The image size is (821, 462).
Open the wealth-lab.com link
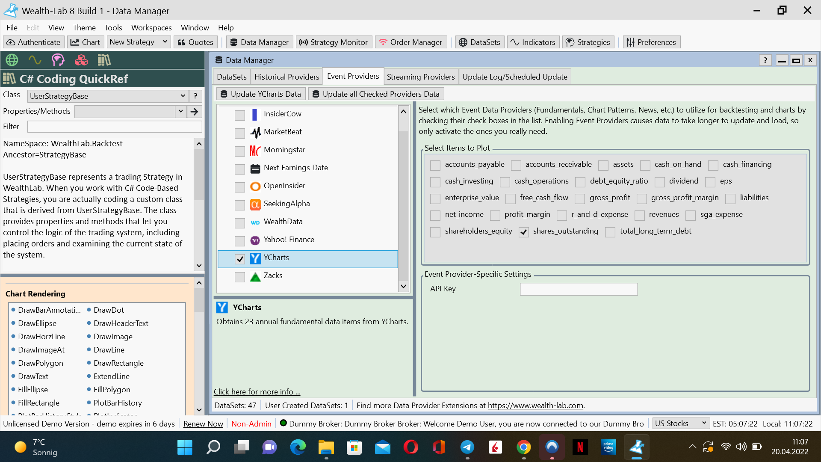coord(535,406)
